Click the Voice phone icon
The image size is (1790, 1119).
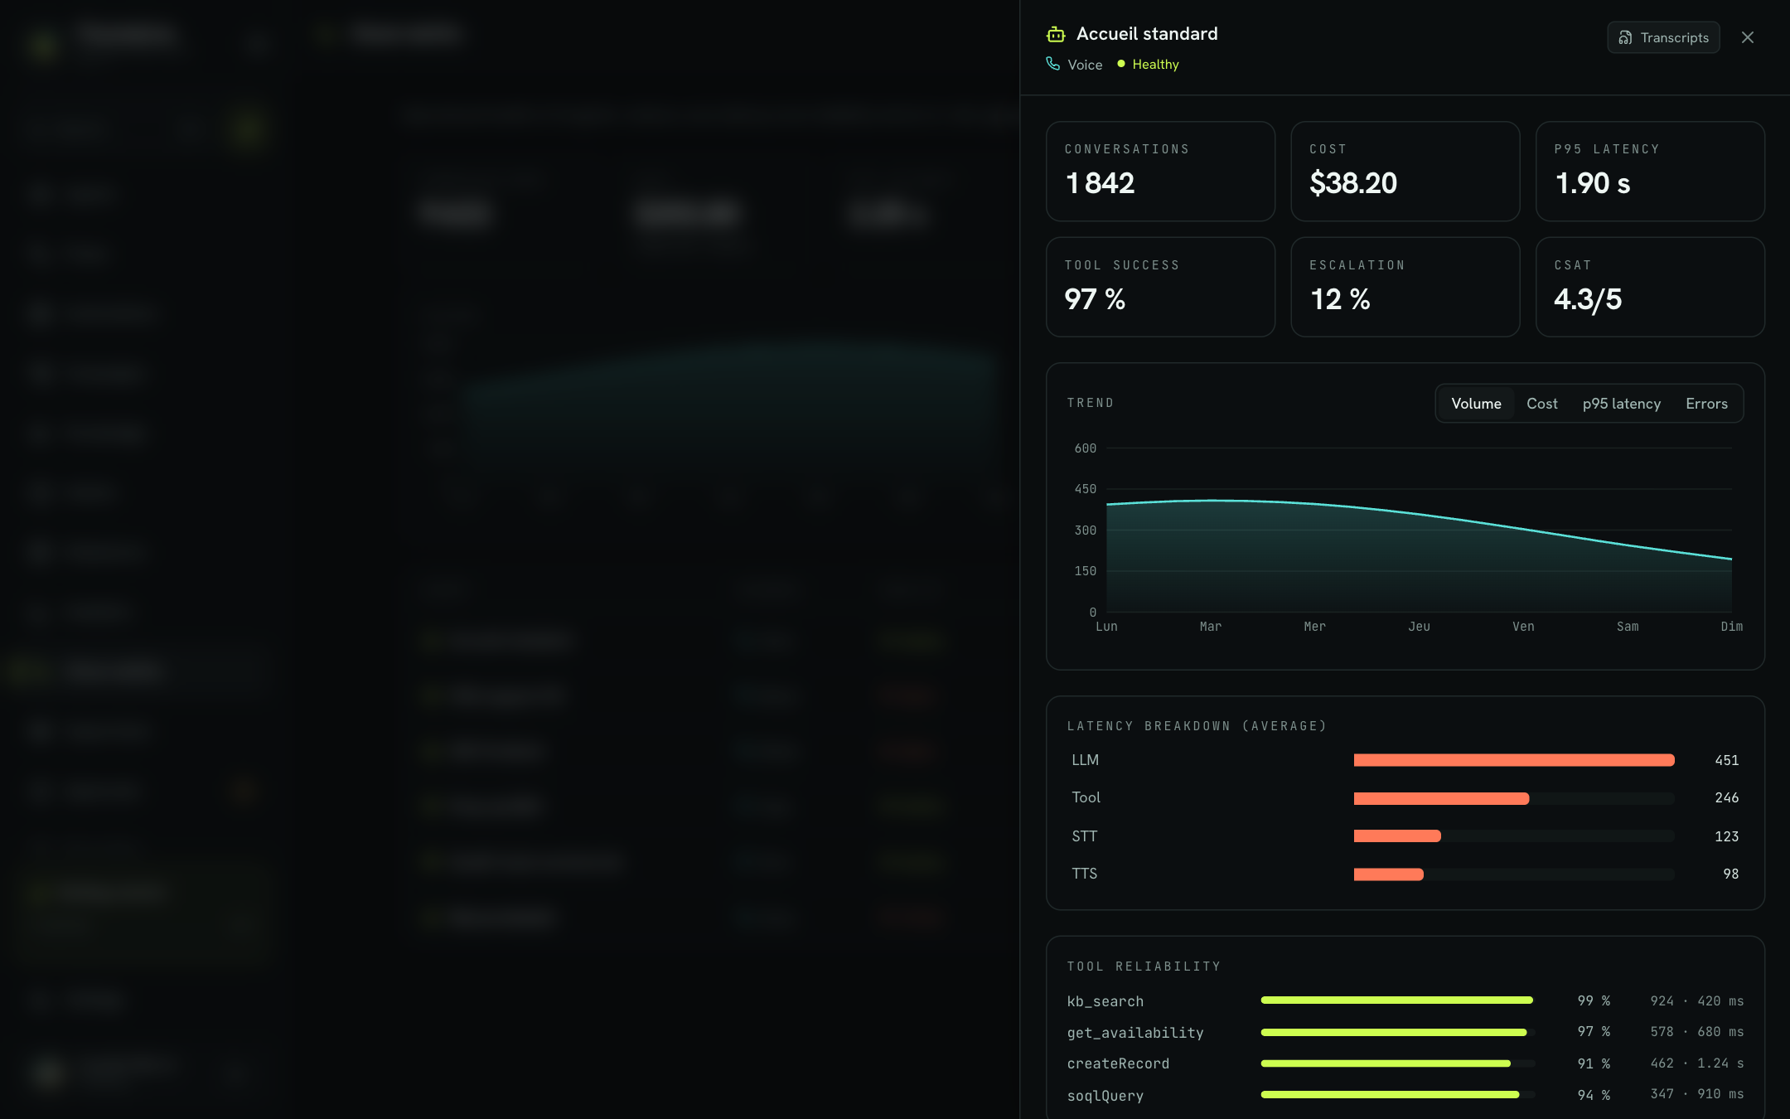click(x=1053, y=64)
